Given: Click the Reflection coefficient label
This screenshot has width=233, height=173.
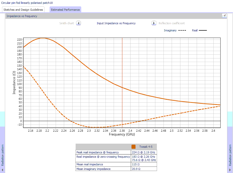Looking at the screenshot, I should pyautogui.click(x=171, y=23).
